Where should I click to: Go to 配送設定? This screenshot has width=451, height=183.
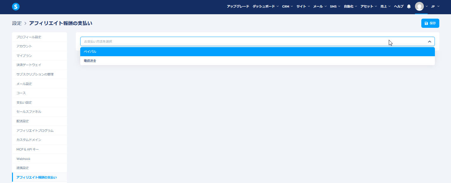tap(39, 121)
